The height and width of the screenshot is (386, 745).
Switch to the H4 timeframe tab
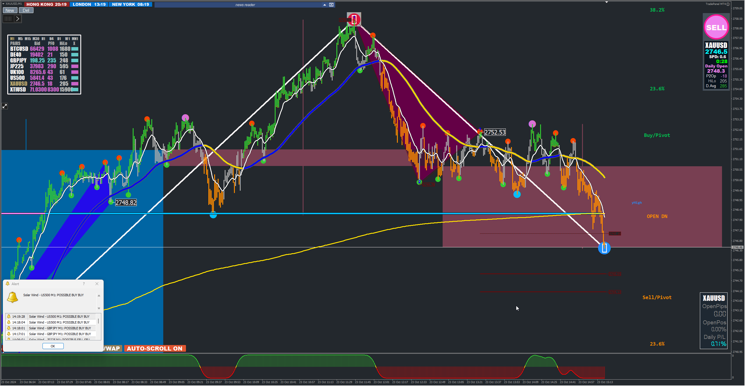(x=51, y=39)
